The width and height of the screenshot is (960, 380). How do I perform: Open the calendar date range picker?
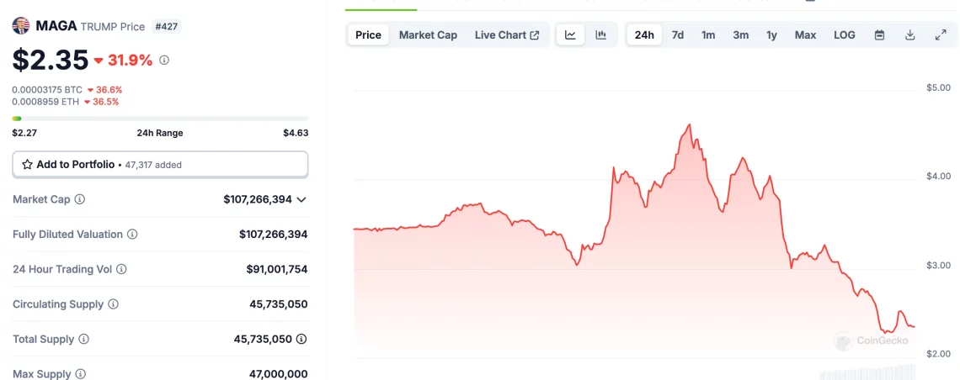click(x=879, y=35)
